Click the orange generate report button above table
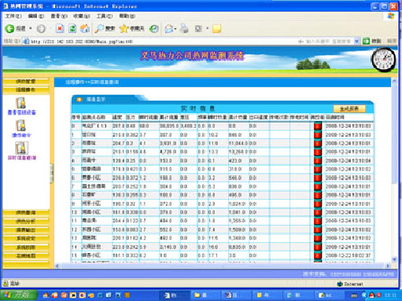 349,108
